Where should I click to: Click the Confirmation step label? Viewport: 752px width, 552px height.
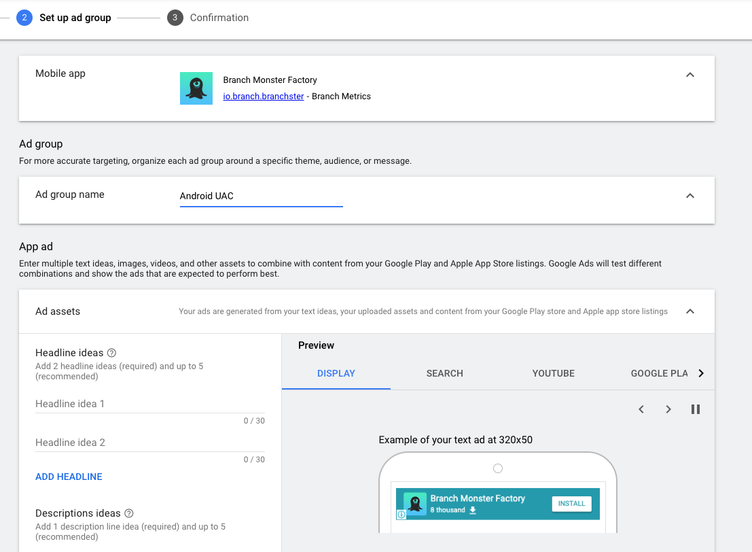[219, 18]
